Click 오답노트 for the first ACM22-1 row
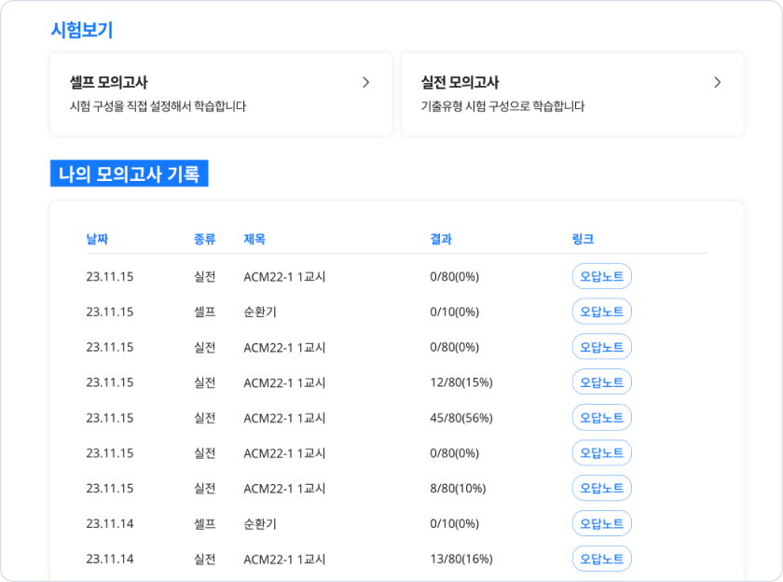Screen dimensions: 783x582 [601, 275]
